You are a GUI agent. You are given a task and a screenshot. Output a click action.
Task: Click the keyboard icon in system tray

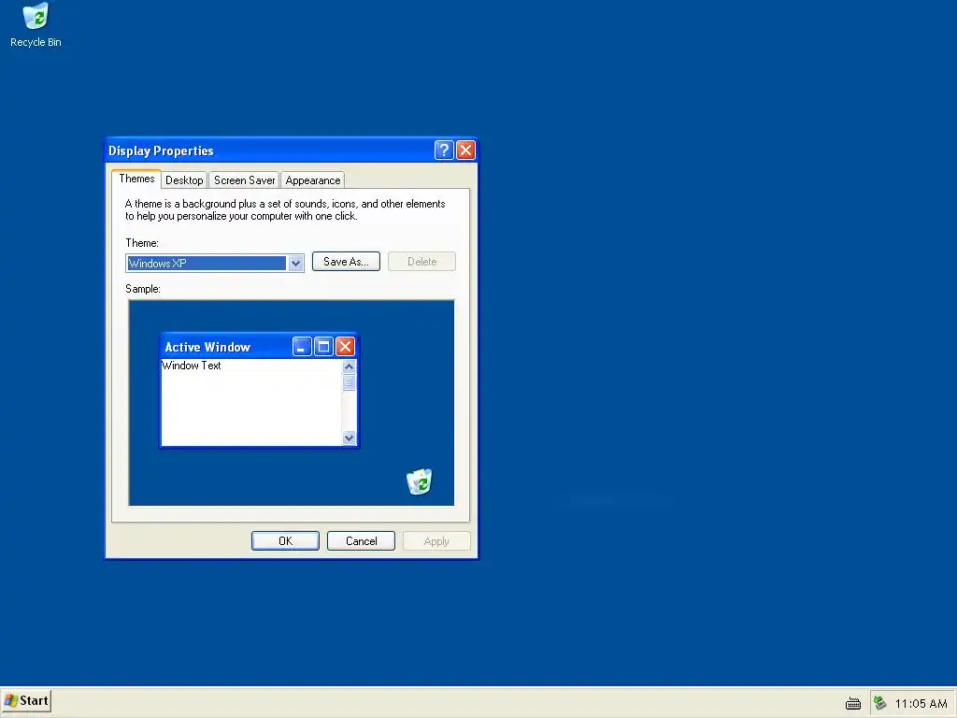click(853, 704)
